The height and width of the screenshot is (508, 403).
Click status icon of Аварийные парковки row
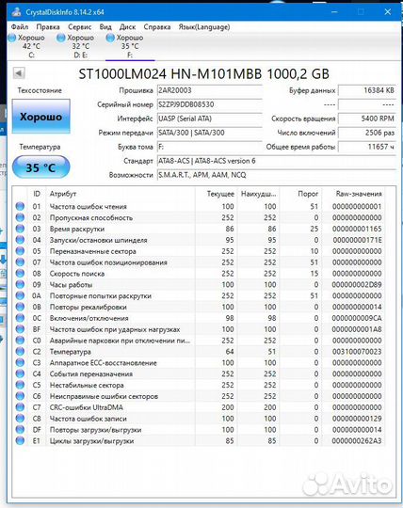(20, 341)
